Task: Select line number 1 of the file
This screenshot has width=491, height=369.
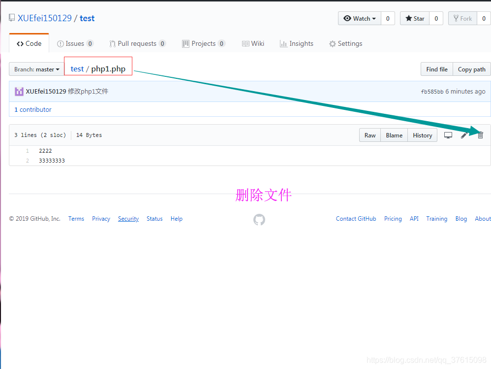Action: (x=27, y=151)
